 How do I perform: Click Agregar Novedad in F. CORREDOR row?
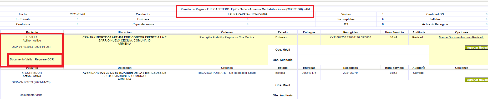pos(476,80)
